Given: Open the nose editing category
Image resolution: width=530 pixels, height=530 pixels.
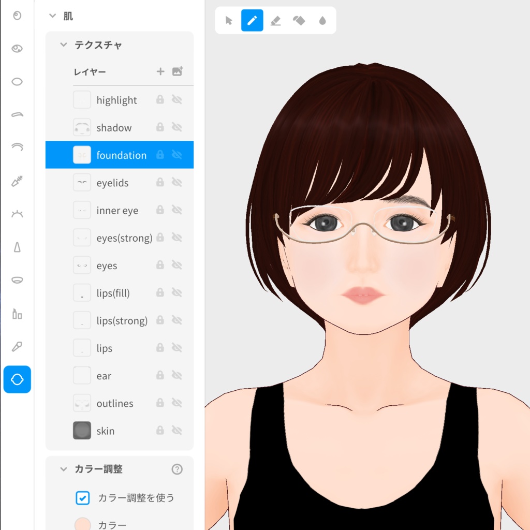Looking at the screenshot, I should coord(17,247).
